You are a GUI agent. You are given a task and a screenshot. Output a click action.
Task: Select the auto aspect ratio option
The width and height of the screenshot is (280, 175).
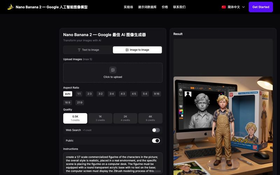68,94
